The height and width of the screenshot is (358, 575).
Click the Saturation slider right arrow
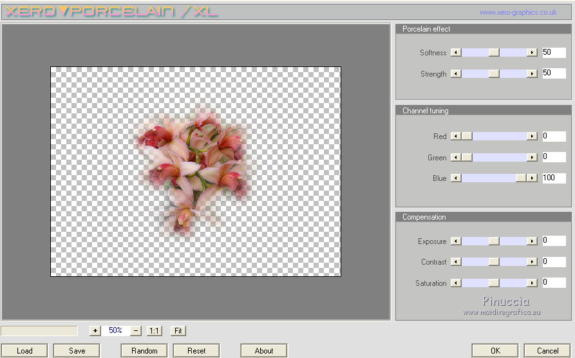click(532, 283)
